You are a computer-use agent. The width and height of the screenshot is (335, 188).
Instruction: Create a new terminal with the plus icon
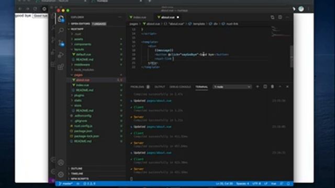(x=258, y=87)
